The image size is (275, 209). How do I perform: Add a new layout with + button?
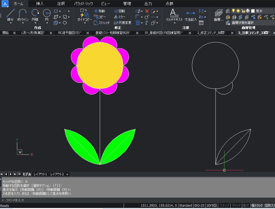pos(67,174)
